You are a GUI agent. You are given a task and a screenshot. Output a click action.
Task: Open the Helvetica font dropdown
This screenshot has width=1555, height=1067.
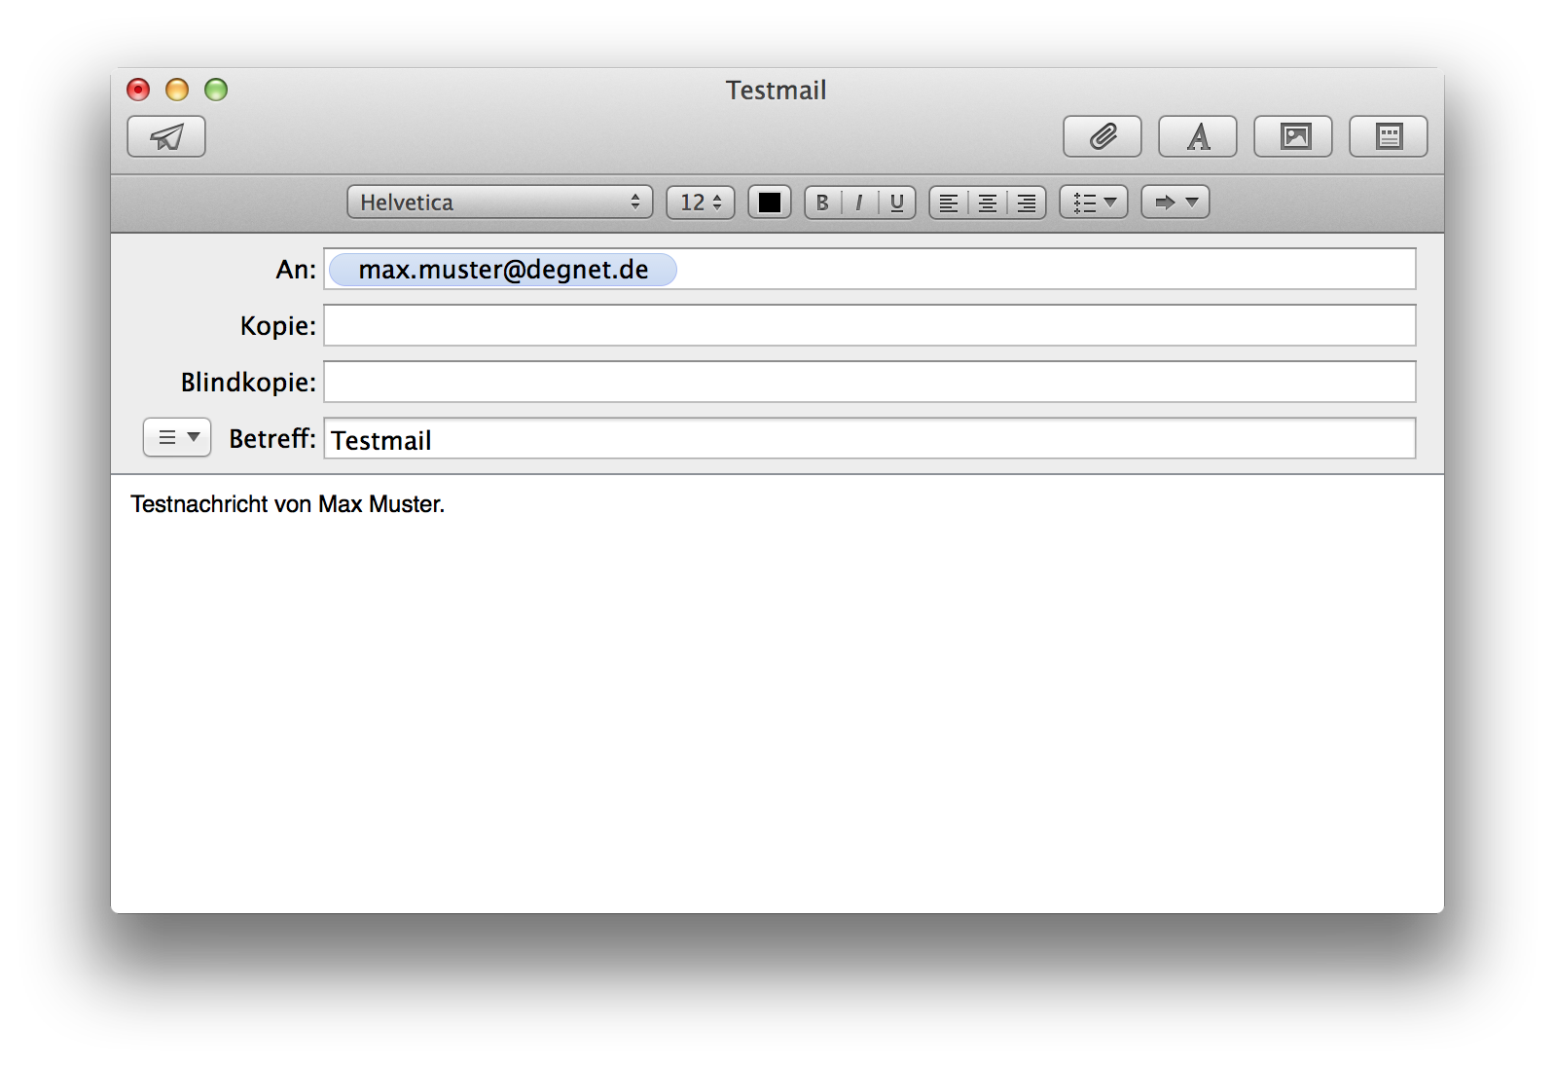coord(499,202)
